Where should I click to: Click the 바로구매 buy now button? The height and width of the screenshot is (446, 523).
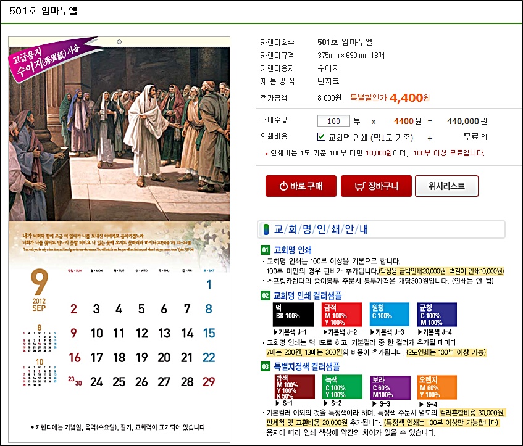click(x=301, y=186)
